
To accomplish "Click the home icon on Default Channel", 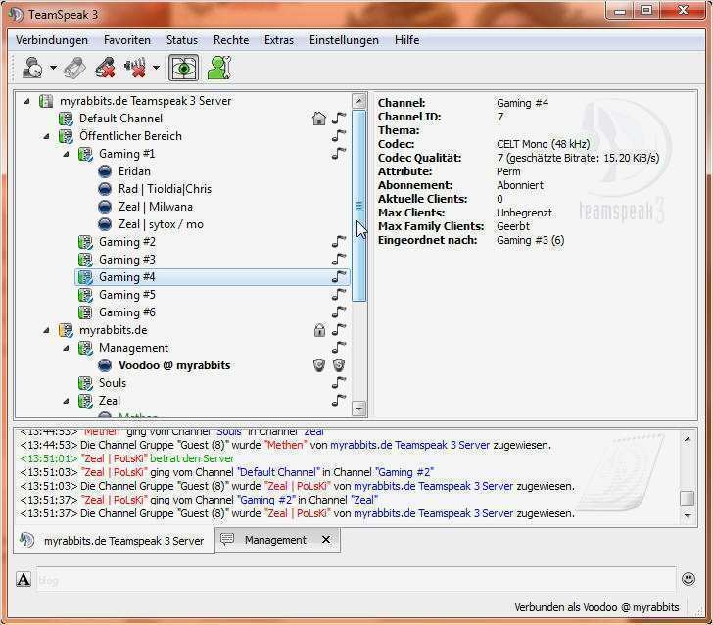I will [x=319, y=119].
